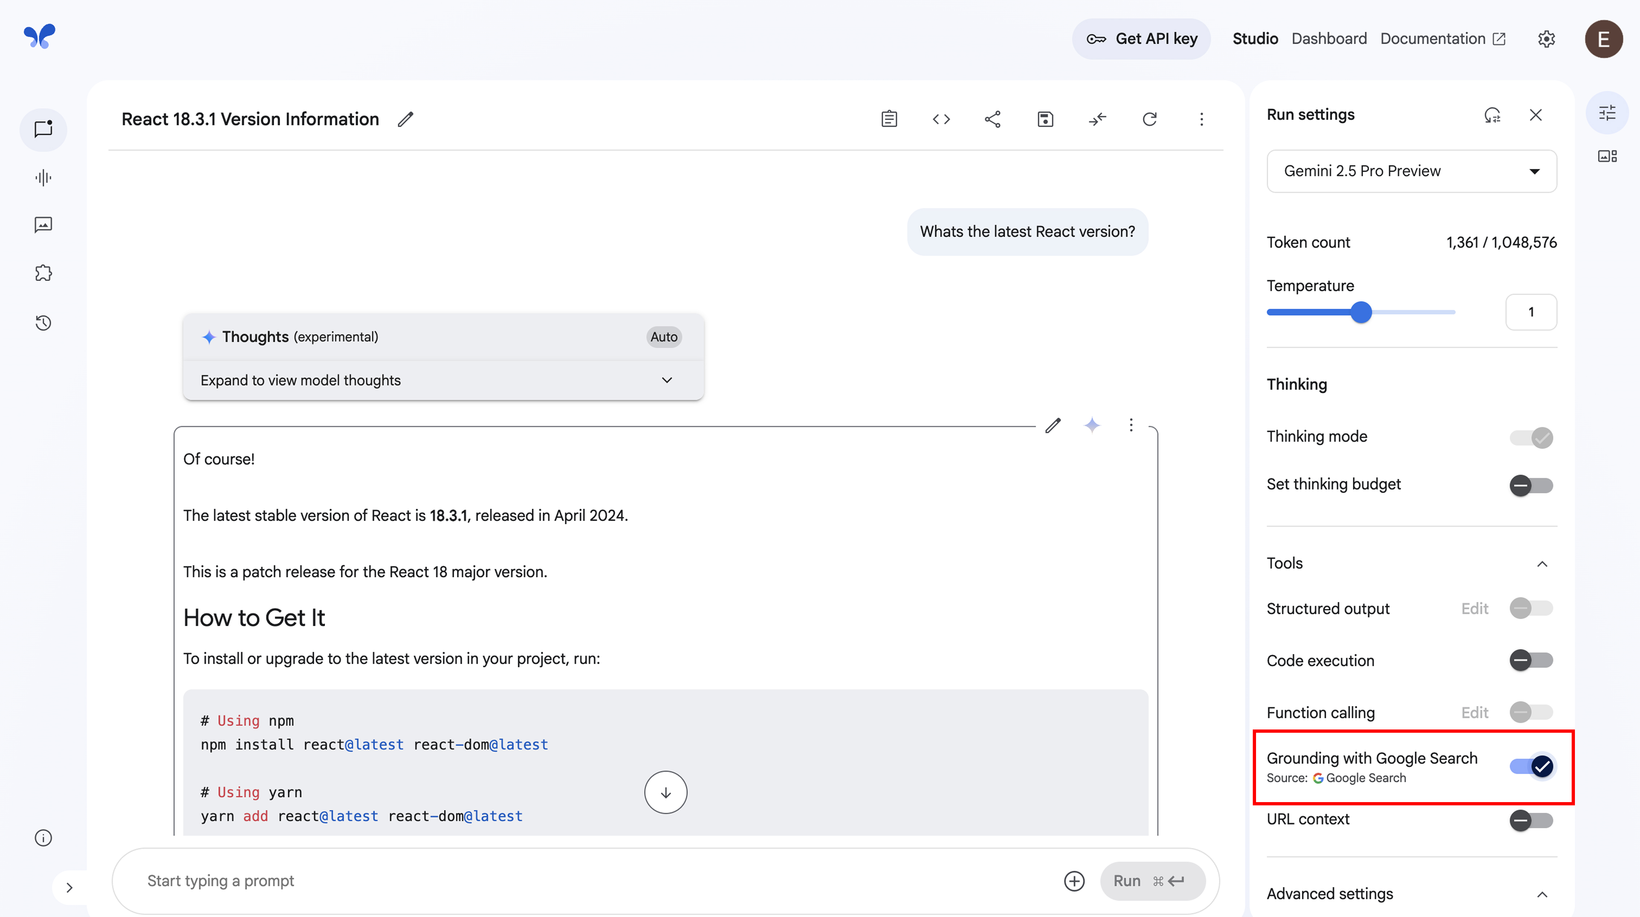This screenshot has height=917, width=1640.
Task: Click the Token count value 1,361 / 1,048,576
Action: pyautogui.click(x=1501, y=243)
